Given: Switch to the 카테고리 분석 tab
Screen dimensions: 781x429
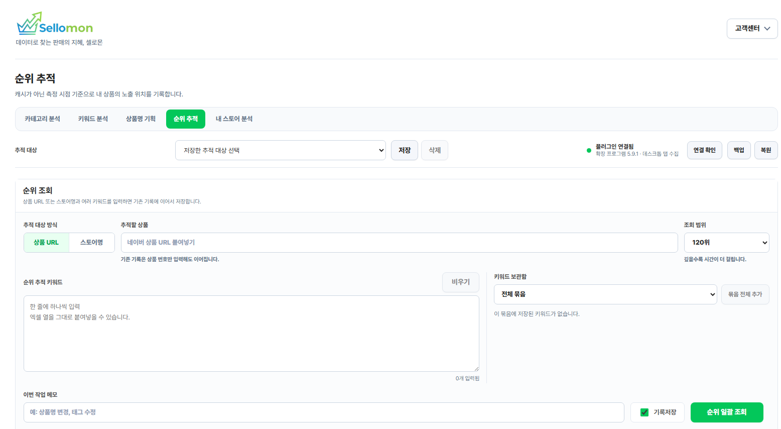Looking at the screenshot, I should pyautogui.click(x=43, y=119).
